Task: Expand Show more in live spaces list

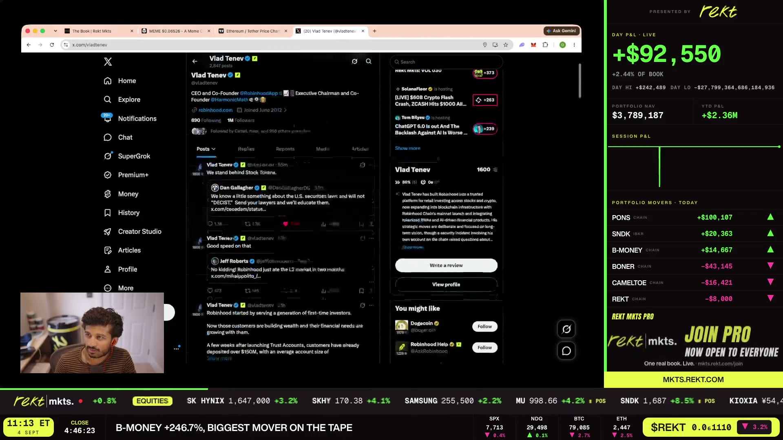Action: click(x=407, y=148)
